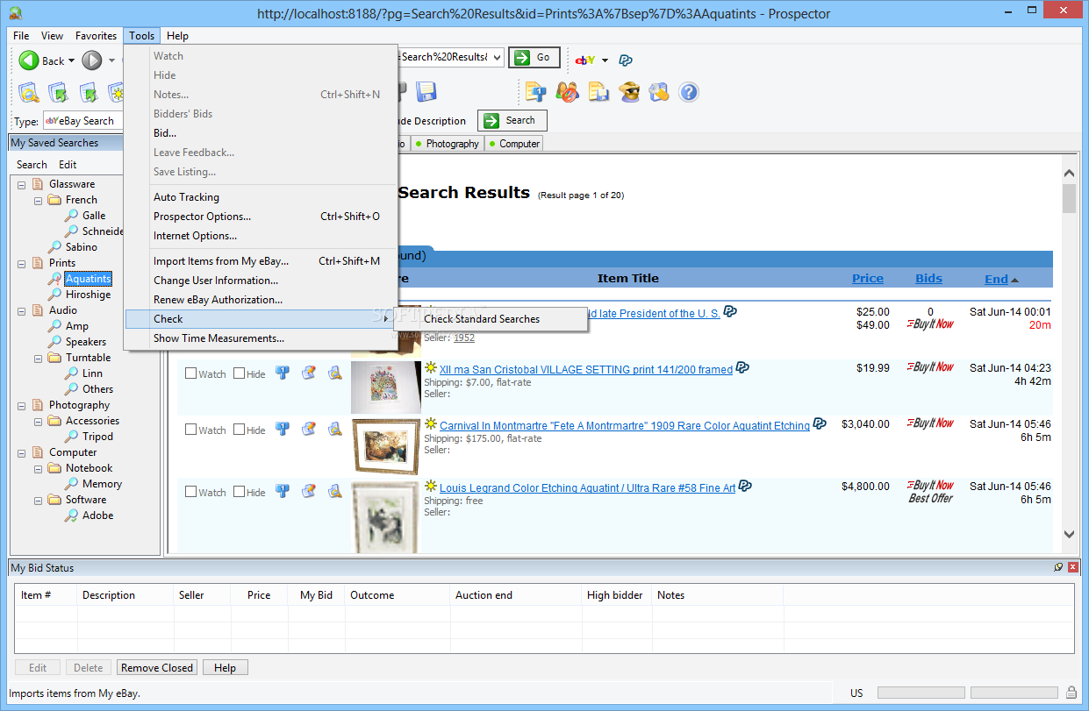Open the Back history dropdown arrow

72,60
